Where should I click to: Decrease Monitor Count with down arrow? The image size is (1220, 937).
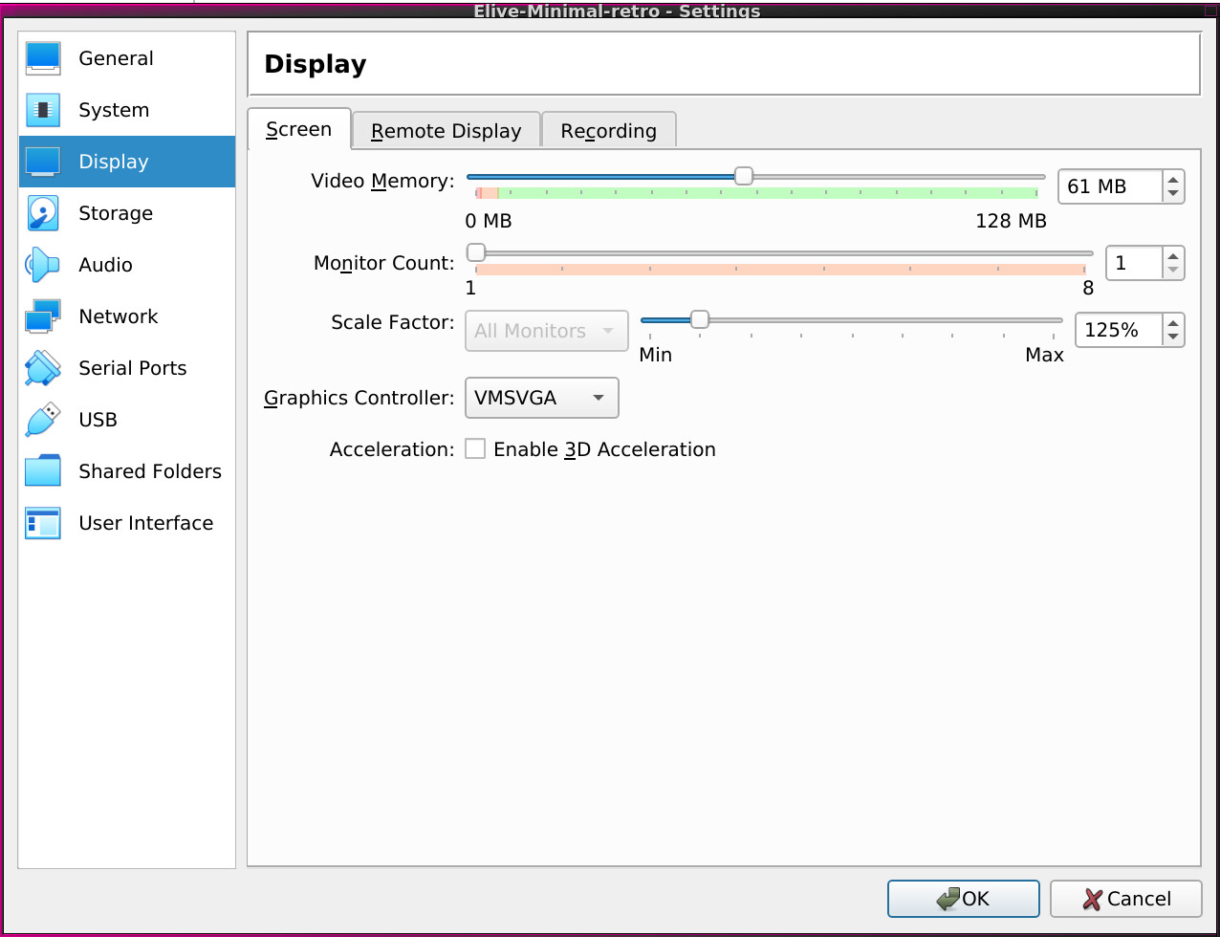[x=1173, y=271]
